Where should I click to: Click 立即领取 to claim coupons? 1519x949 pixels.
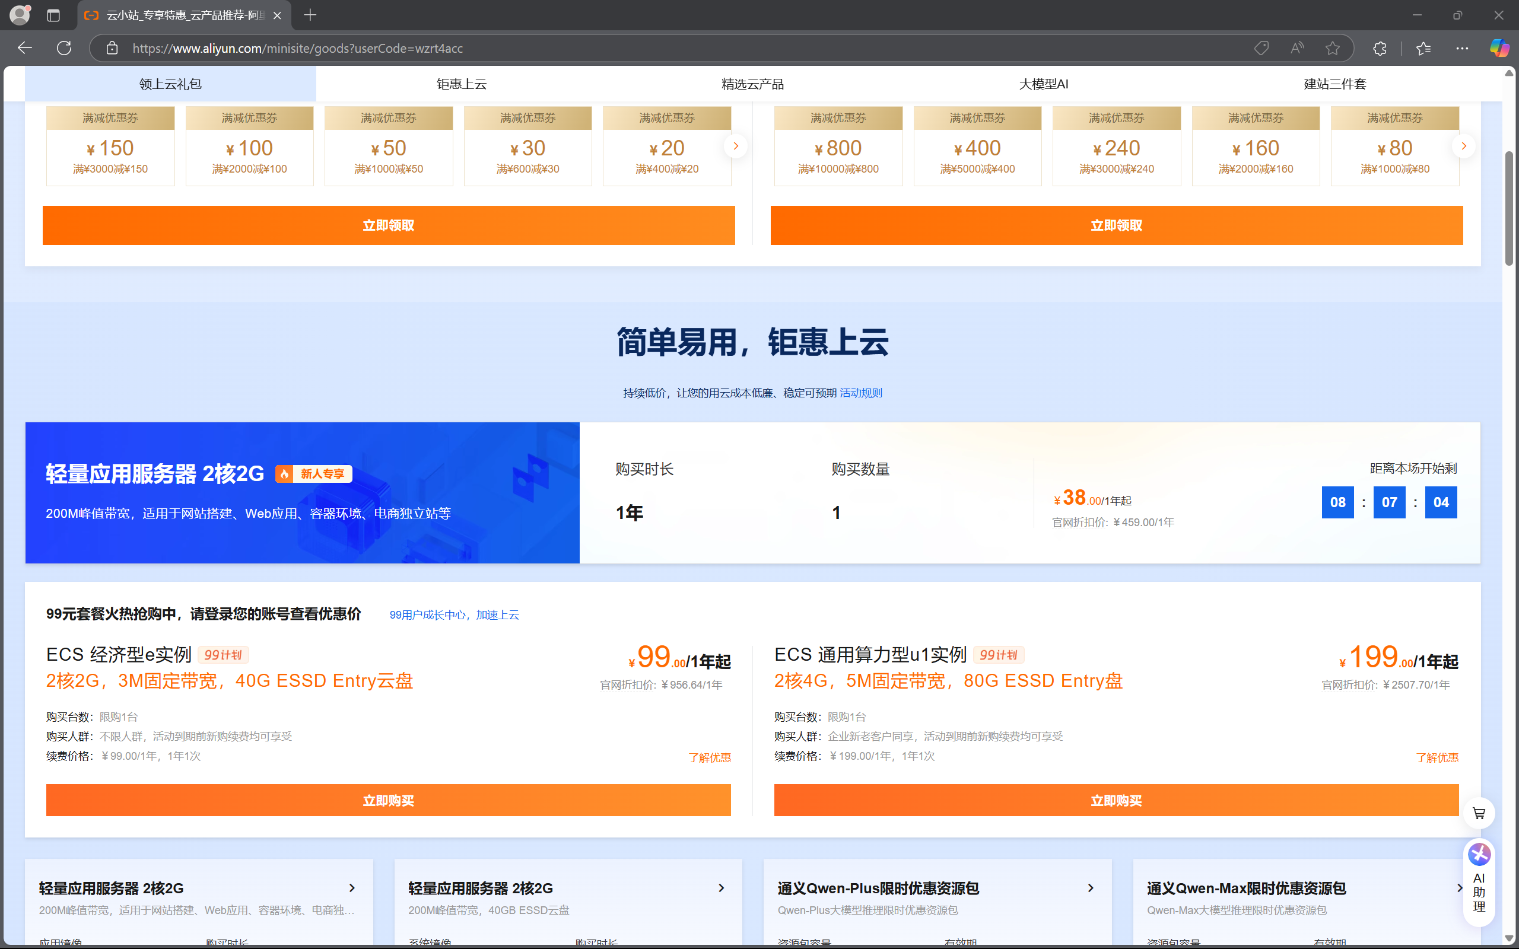coord(388,225)
